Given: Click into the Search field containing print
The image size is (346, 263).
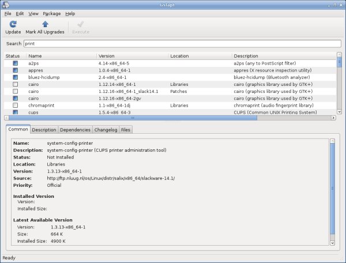Looking at the screenshot, I should click(182, 44).
